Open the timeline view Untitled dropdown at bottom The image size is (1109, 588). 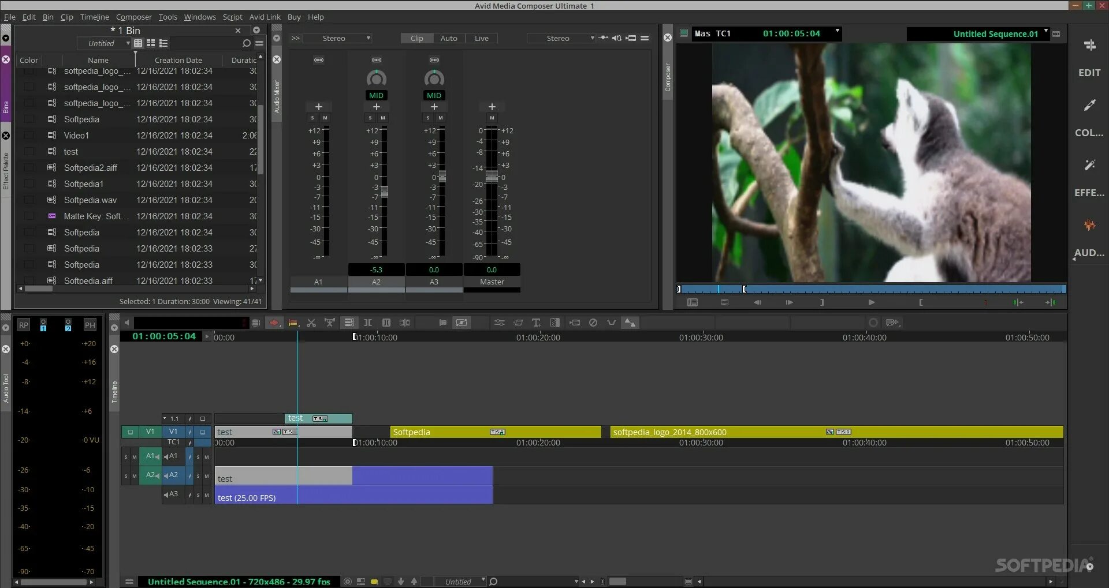[x=460, y=582]
